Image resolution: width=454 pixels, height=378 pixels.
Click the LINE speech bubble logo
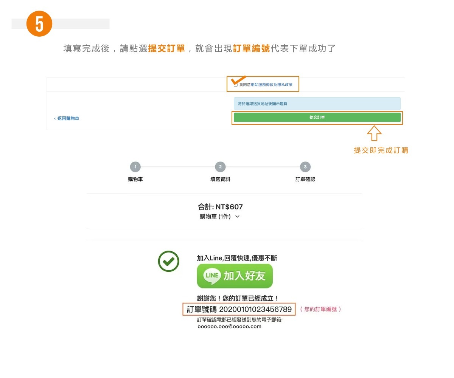click(212, 276)
